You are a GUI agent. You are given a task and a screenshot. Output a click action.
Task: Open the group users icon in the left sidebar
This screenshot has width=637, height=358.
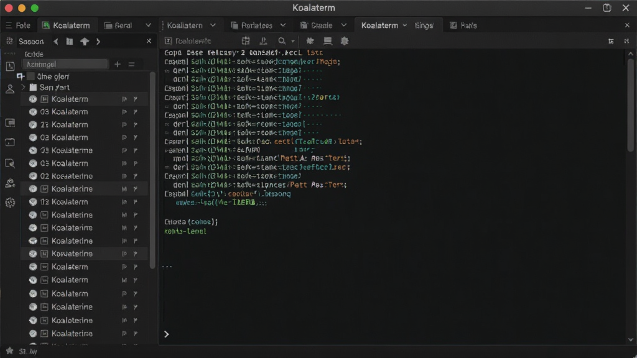coord(10,183)
